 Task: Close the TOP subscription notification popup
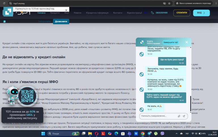(66, 10)
